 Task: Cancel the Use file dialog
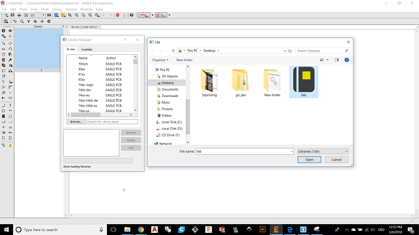(x=336, y=159)
